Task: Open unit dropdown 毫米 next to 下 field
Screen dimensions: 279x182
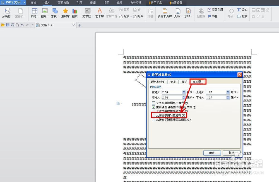Action: click(x=234, y=97)
